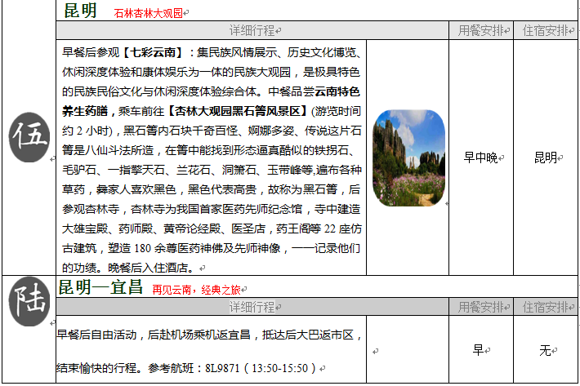Click bold text 云南特色
This screenshot has height=386, width=580.
[337, 91]
